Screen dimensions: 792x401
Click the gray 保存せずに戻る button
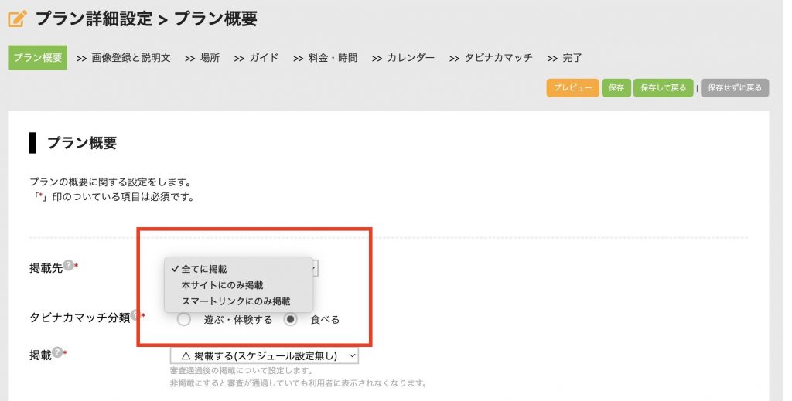coord(735,87)
